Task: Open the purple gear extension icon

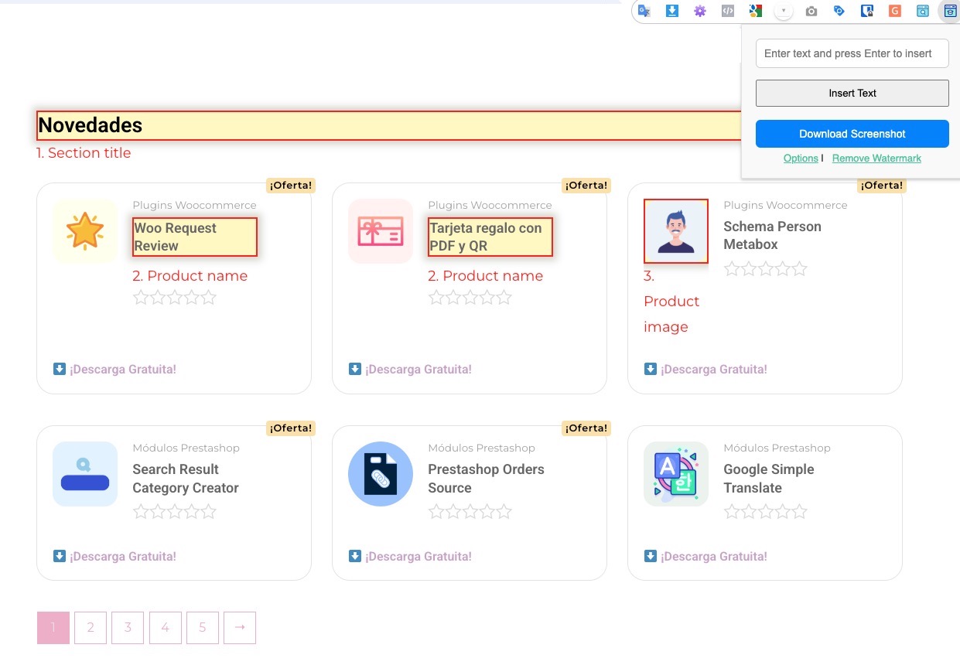Action: tap(700, 11)
